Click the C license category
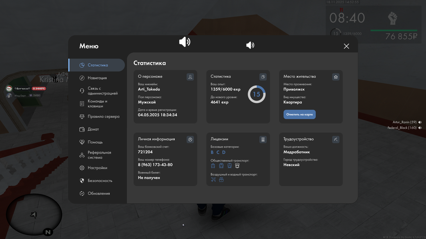This screenshot has height=239, width=426. pos(218,152)
